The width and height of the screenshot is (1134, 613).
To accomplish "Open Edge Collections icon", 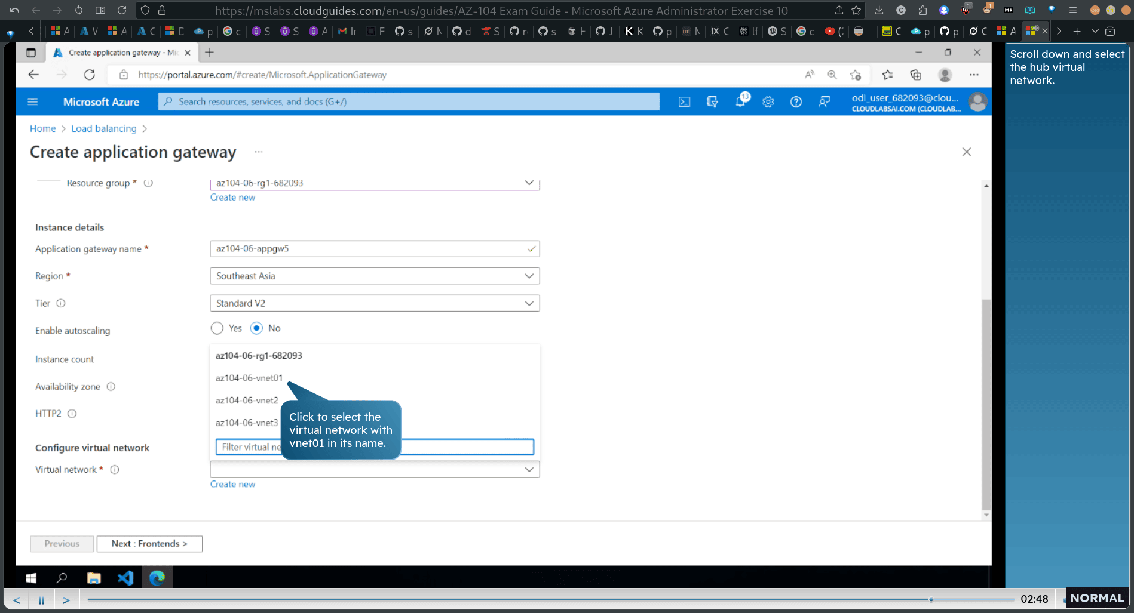I will (915, 75).
